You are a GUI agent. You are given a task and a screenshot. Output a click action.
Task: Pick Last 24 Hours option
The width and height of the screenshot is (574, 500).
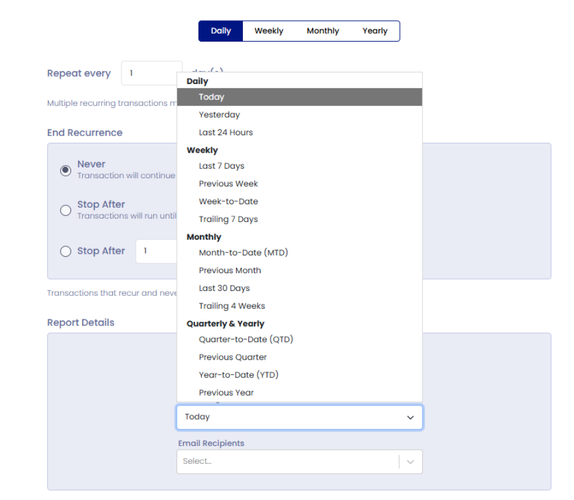(x=226, y=132)
